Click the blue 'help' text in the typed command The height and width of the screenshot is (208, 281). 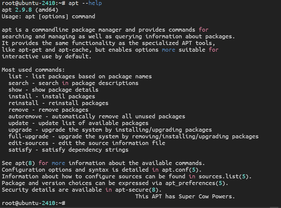point(95,3)
